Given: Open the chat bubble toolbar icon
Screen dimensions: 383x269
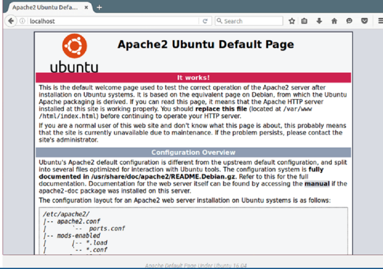Looking at the screenshot, I should (349, 21).
